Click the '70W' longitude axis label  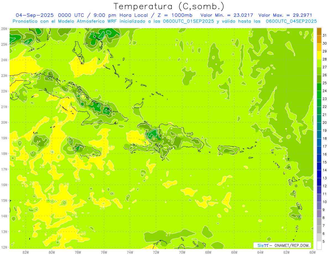[182, 252]
